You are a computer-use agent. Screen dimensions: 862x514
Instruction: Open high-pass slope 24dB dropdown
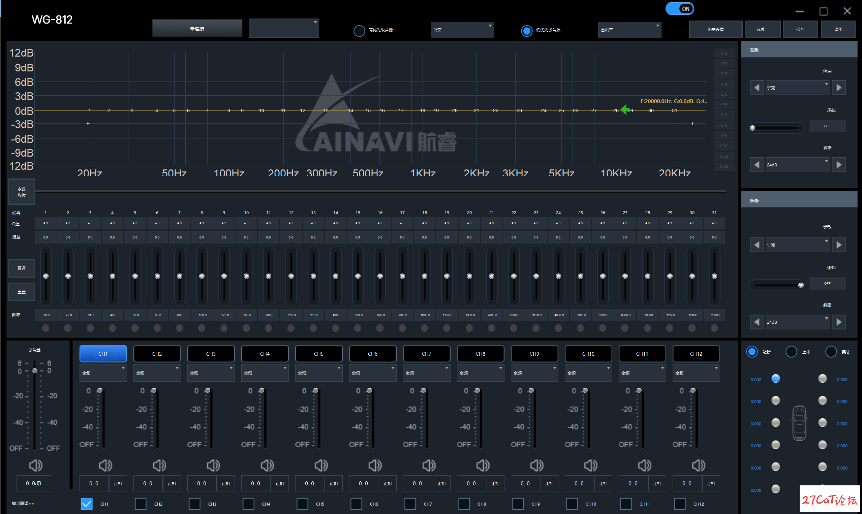click(x=798, y=164)
